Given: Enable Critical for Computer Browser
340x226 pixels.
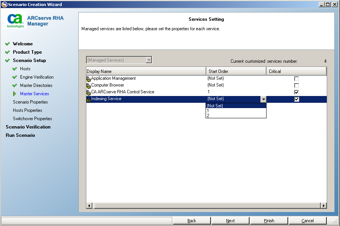Looking at the screenshot, I should [296, 85].
